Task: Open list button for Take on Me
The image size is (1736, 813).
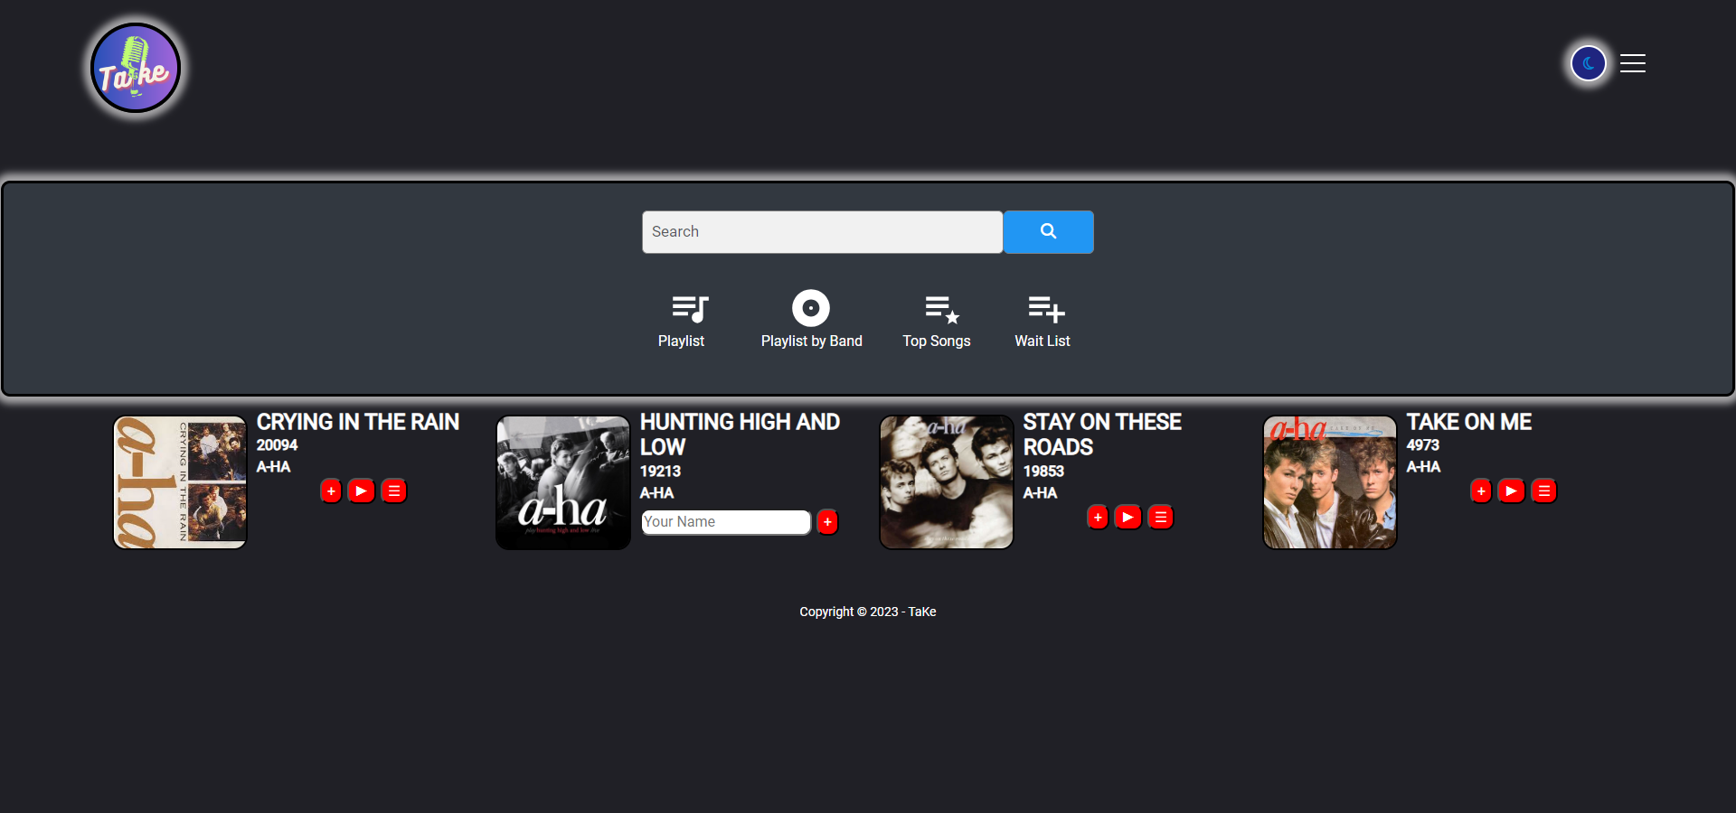Action: [x=1544, y=491]
